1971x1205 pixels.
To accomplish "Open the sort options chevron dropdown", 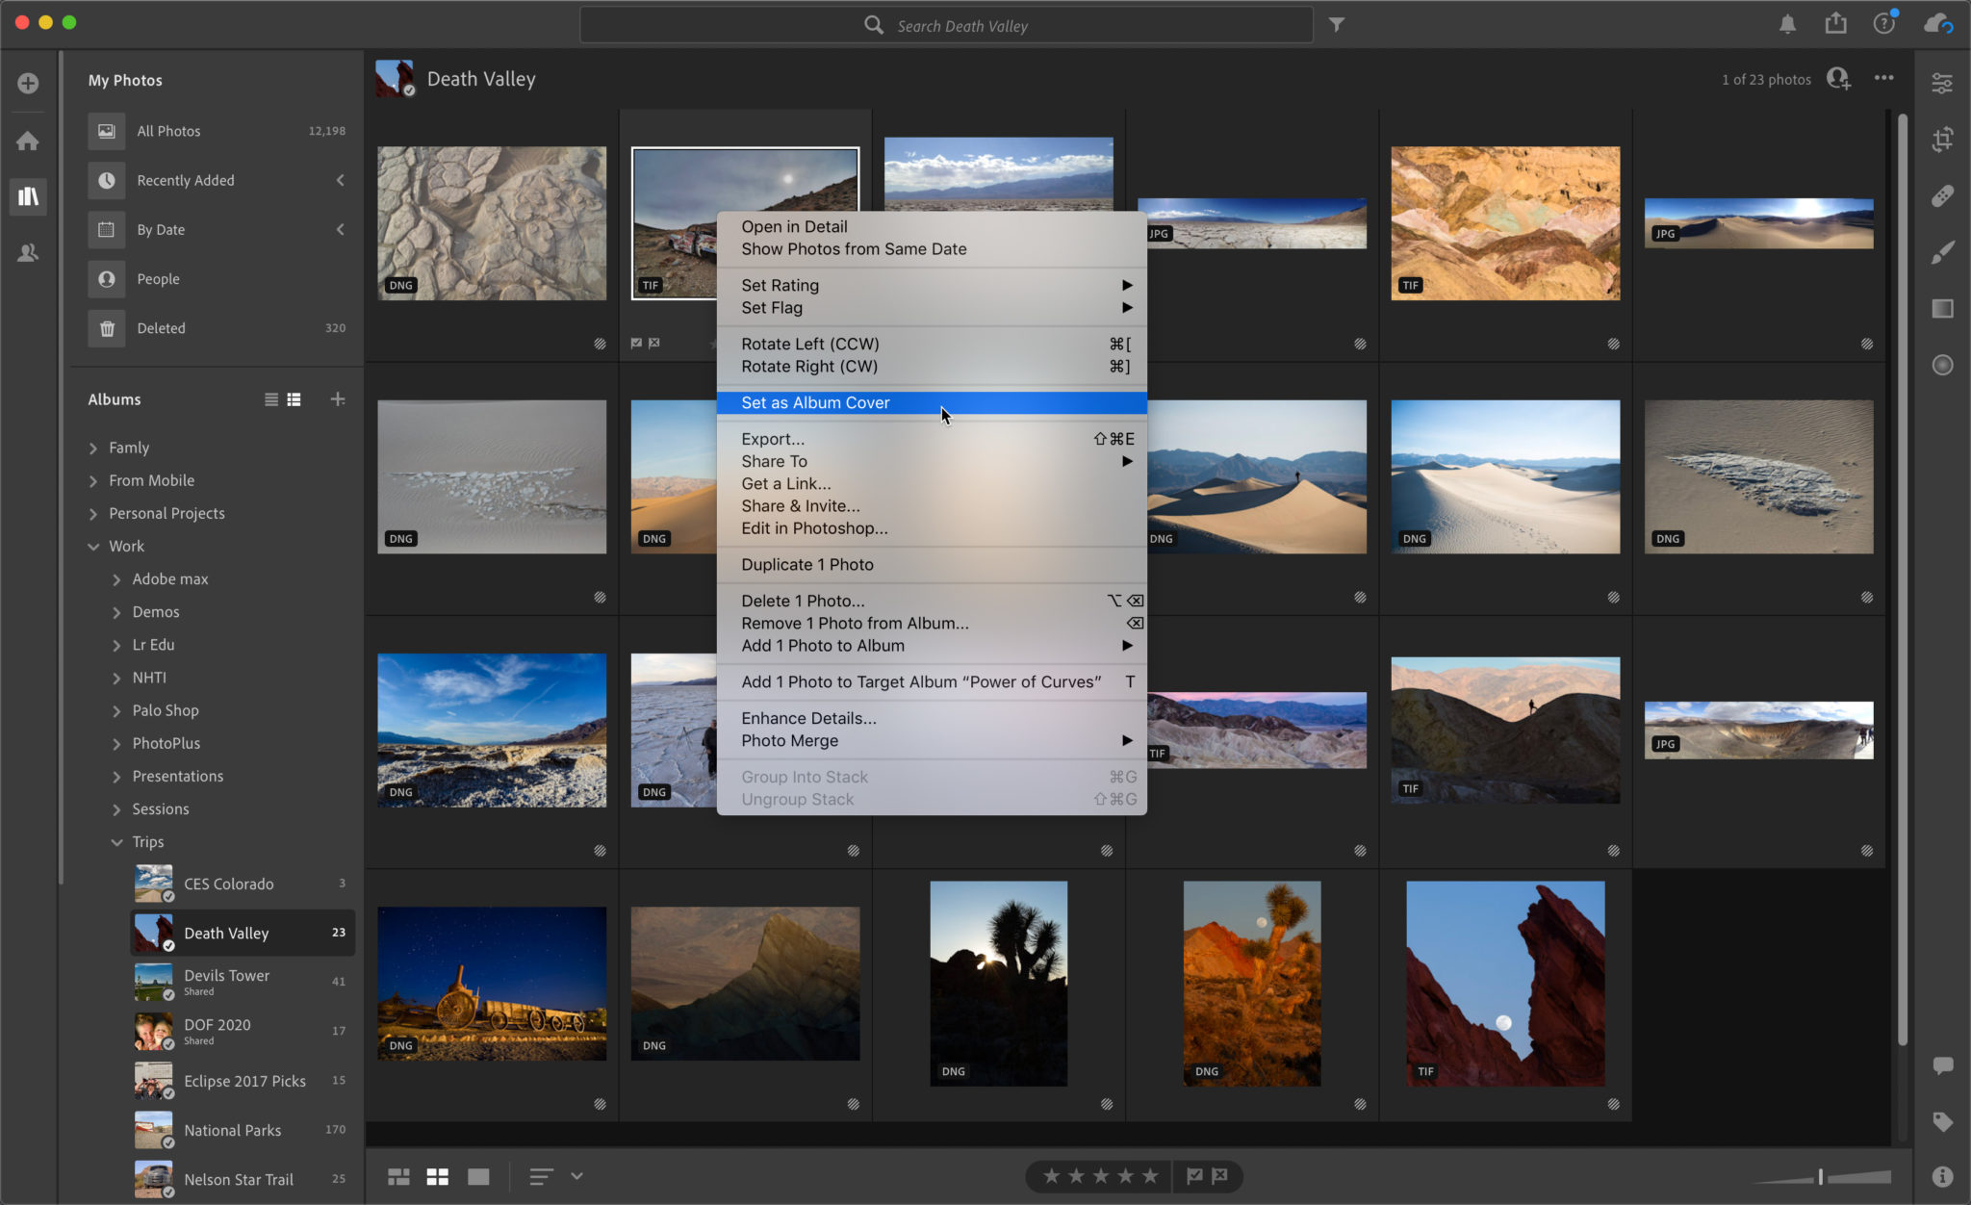I will point(577,1175).
